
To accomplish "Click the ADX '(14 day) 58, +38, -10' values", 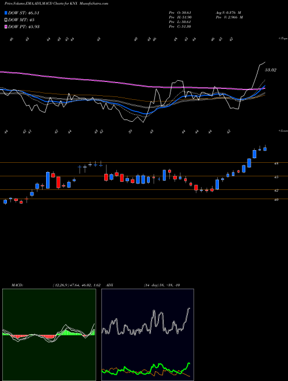I will tap(162, 285).
